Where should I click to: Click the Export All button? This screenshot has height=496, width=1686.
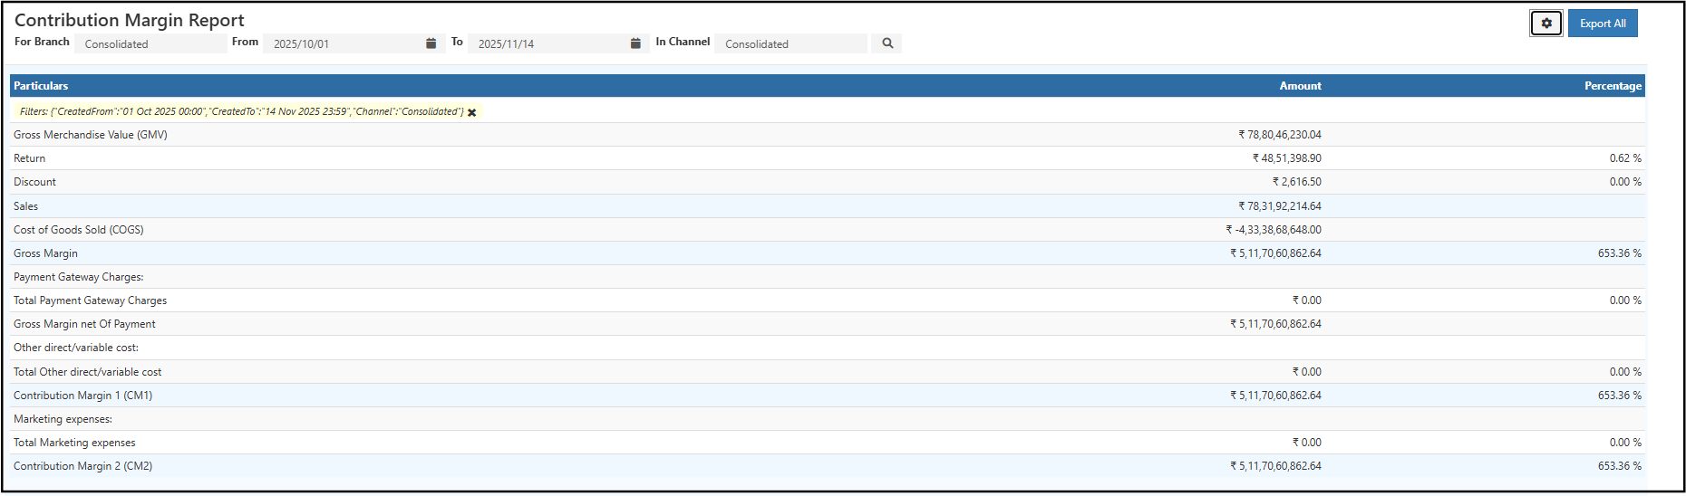[1603, 24]
